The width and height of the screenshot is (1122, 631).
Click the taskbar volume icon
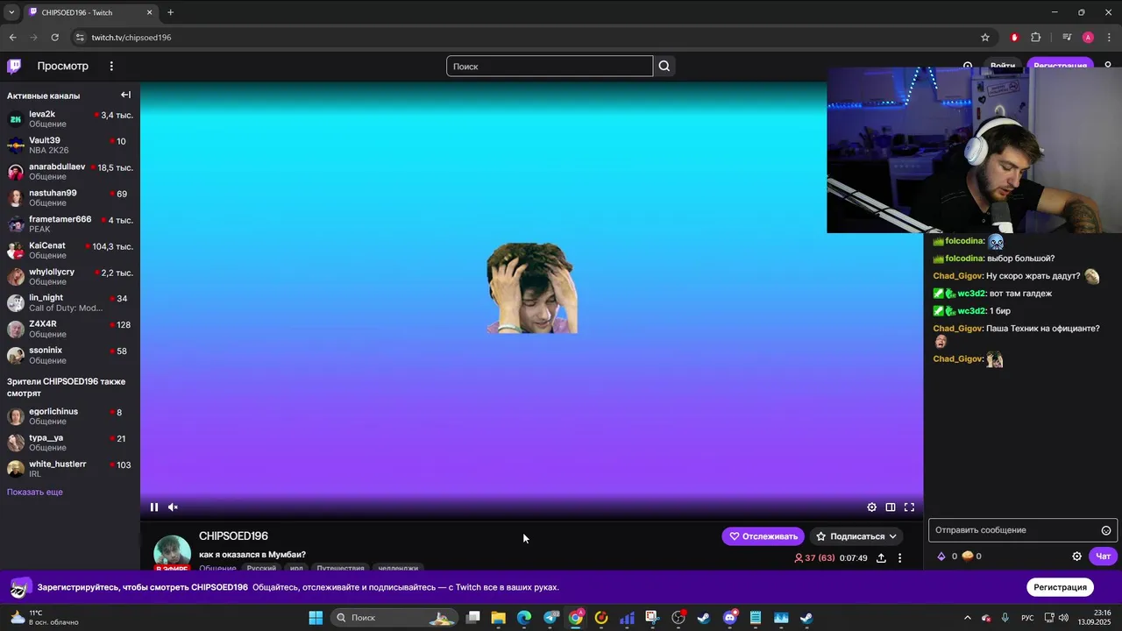1063,618
